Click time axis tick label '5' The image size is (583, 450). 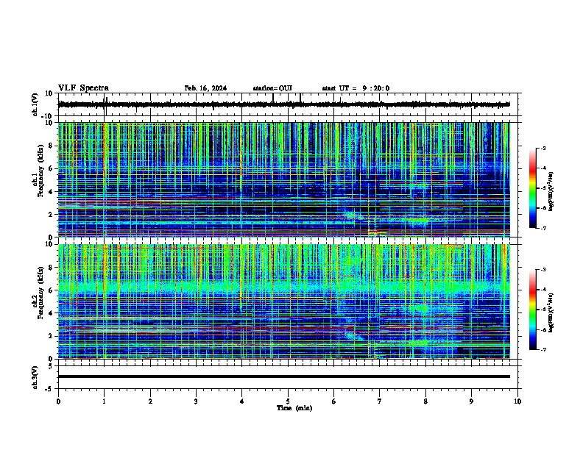pyautogui.click(x=288, y=401)
